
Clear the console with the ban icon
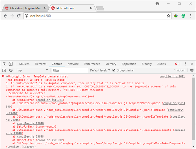coord(11,70)
